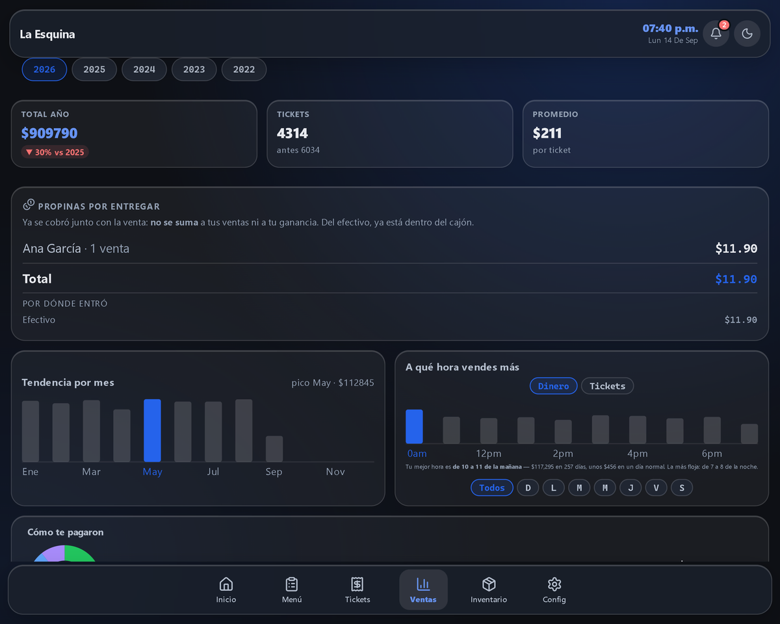Toggle dark mode with the moon icon

pyautogui.click(x=747, y=34)
